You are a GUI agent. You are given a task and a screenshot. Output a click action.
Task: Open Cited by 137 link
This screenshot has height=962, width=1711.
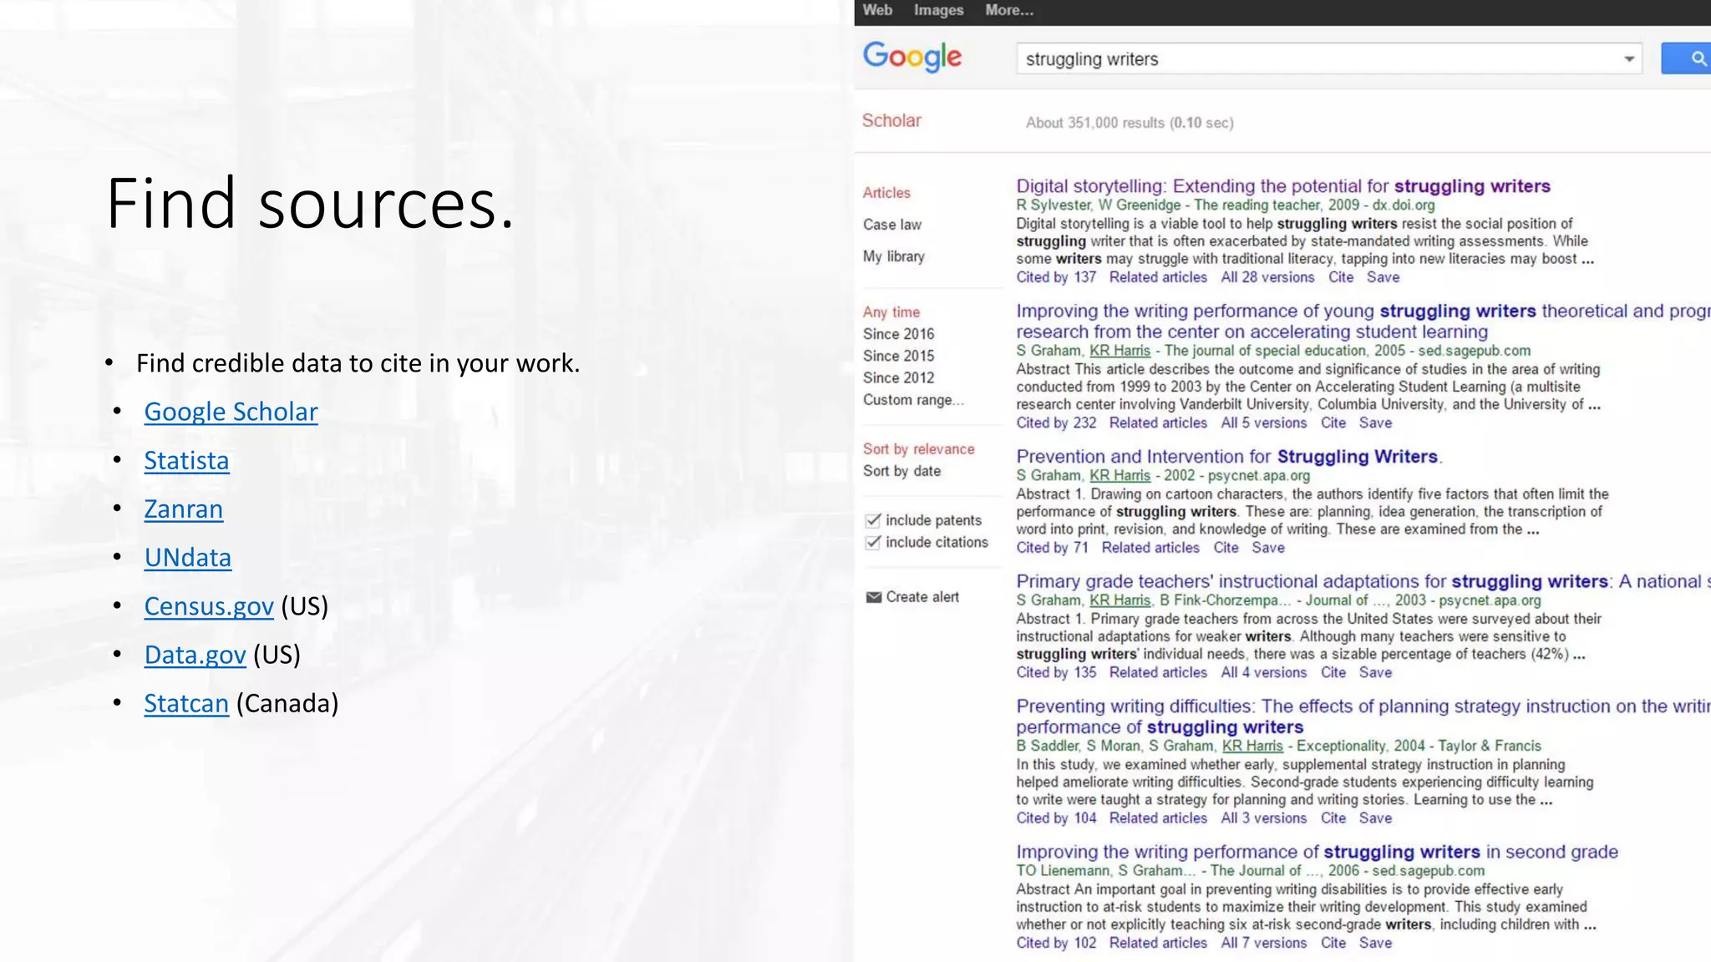pos(1056,277)
